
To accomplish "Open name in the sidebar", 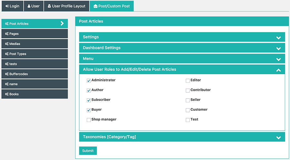I will [x=34, y=84].
